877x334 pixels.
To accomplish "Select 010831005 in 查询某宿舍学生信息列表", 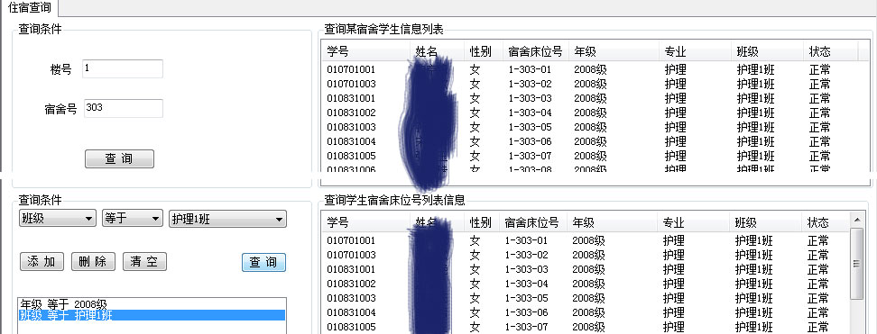I will [x=351, y=156].
